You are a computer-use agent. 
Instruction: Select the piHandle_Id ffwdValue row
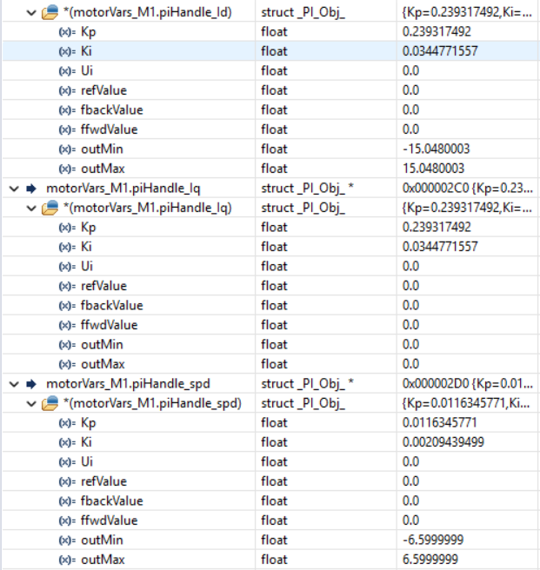pos(270,129)
